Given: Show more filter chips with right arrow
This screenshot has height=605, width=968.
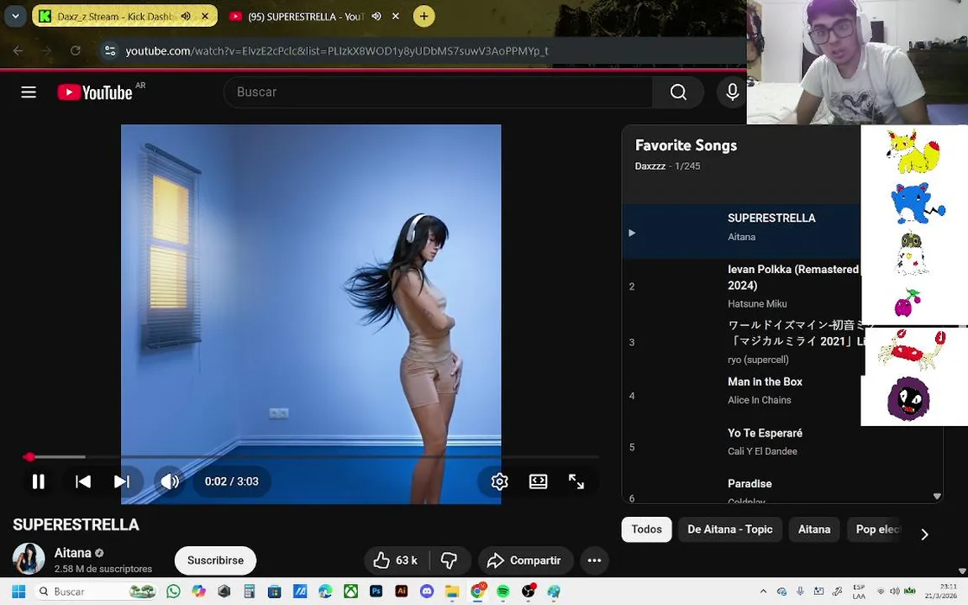Looking at the screenshot, I should pyautogui.click(x=924, y=534).
